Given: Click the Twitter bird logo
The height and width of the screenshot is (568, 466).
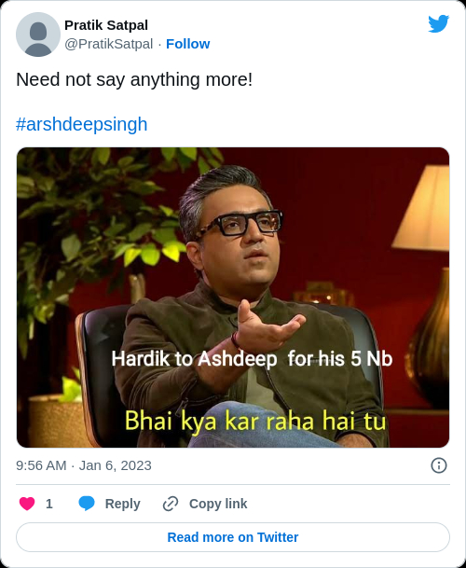Looking at the screenshot, I should click(x=438, y=24).
